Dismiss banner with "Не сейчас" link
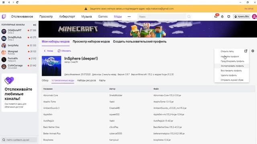257x144 pixels. coord(249,9)
